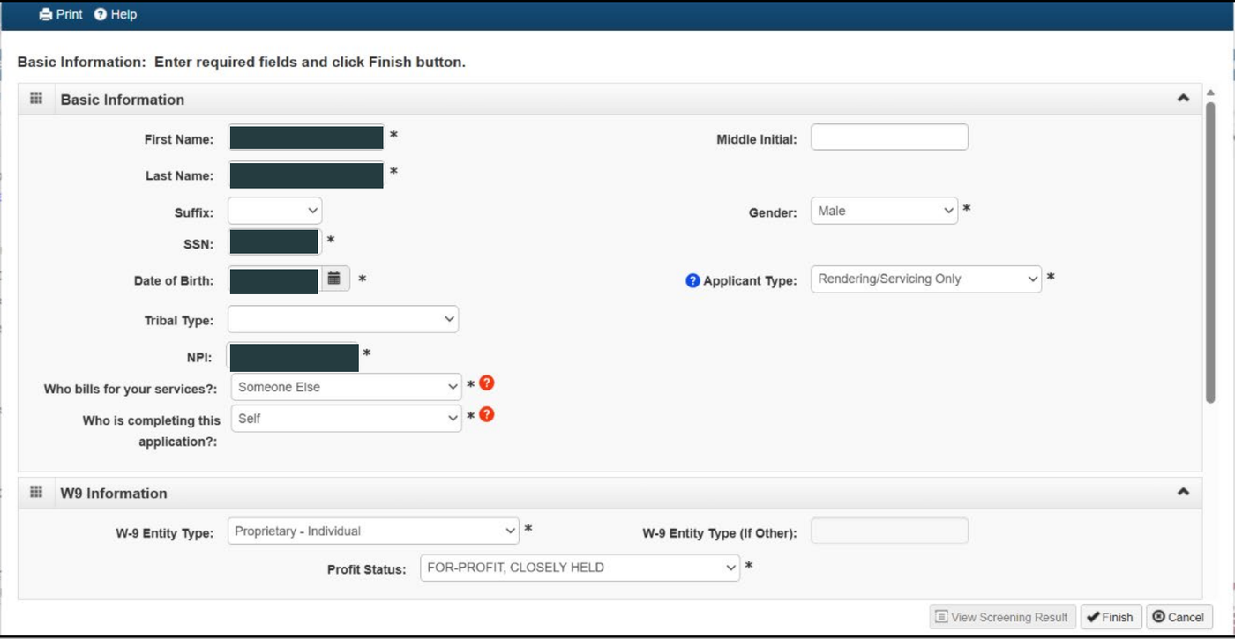Click the grid icon beside W9 Information heading

(36, 492)
